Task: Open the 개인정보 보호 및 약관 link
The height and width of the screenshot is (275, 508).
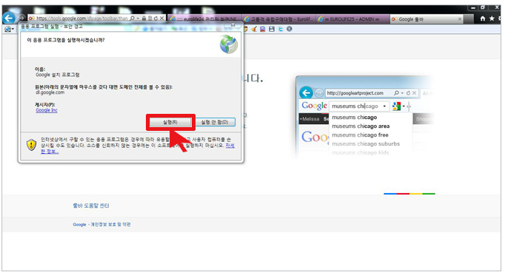Action: (110, 224)
